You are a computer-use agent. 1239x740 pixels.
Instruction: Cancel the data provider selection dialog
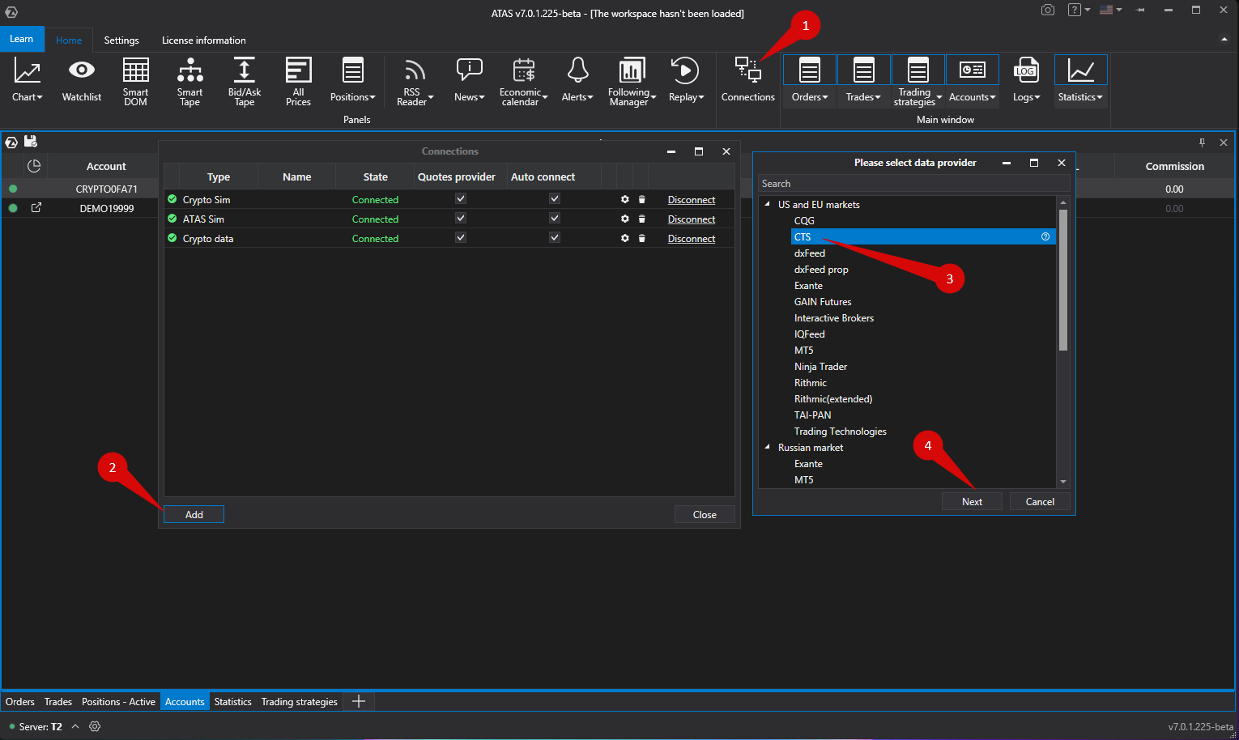[1040, 501]
